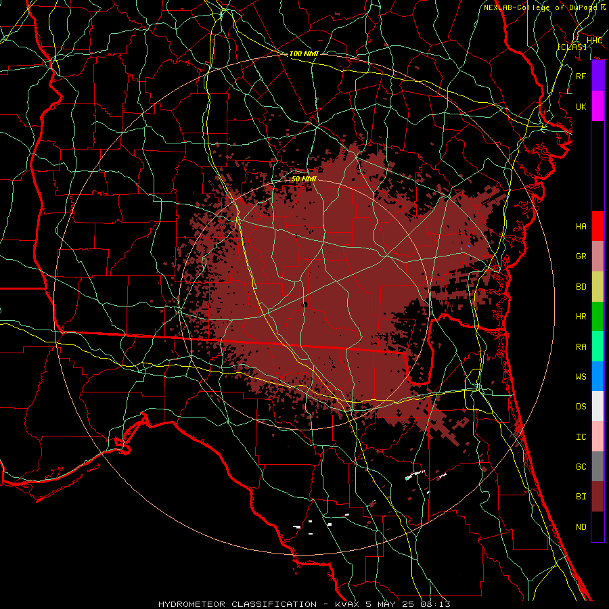Click the "WS" legend label
This screenshot has height=609, width=609.
[x=581, y=376]
